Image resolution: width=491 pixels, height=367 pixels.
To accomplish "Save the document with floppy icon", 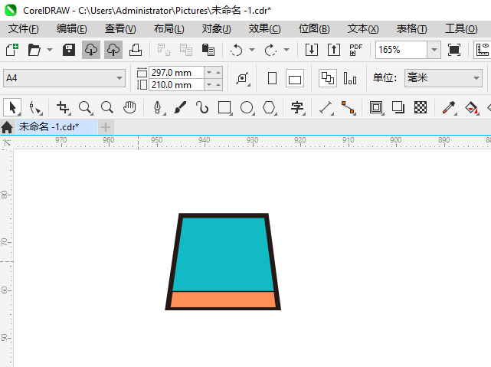I will 69,50.
